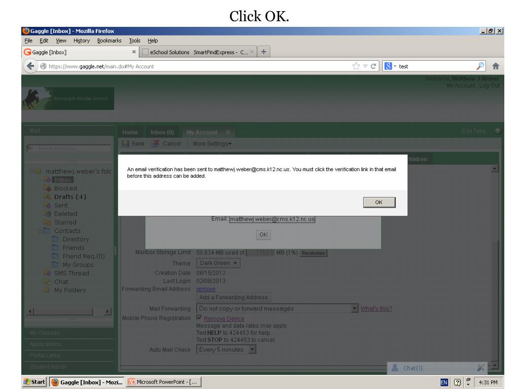Click OK in the email verification dialog
The image size is (519, 389).
[x=379, y=202]
